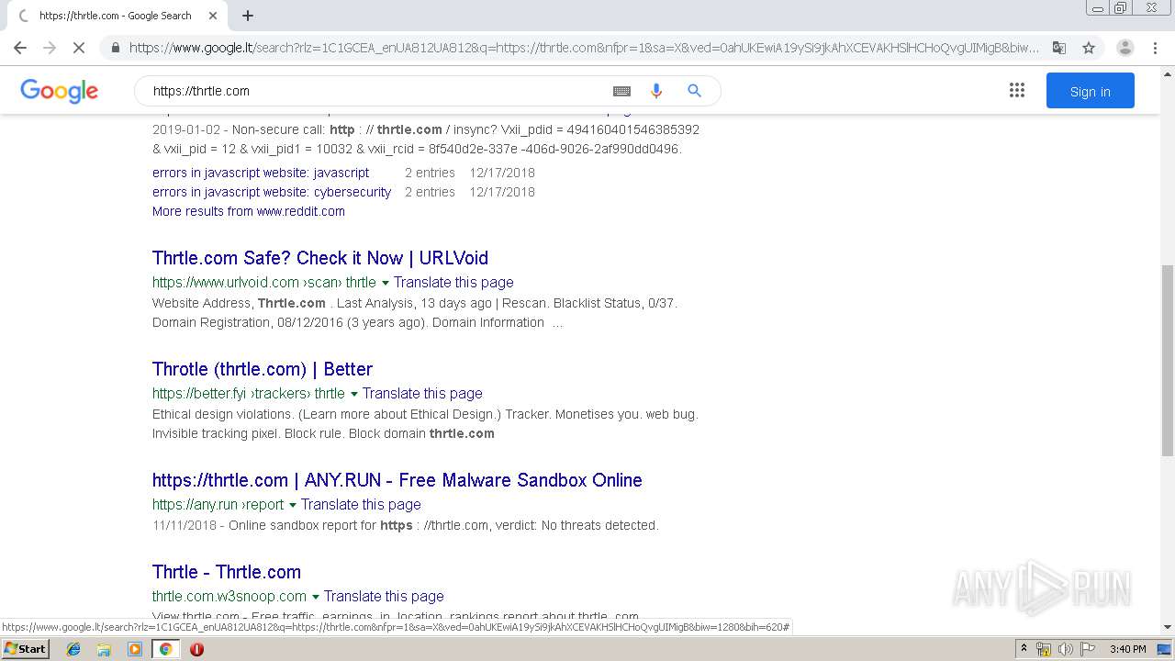Expand any.run result options arrow
The width and height of the screenshot is (1175, 661).
coord(293,505)
